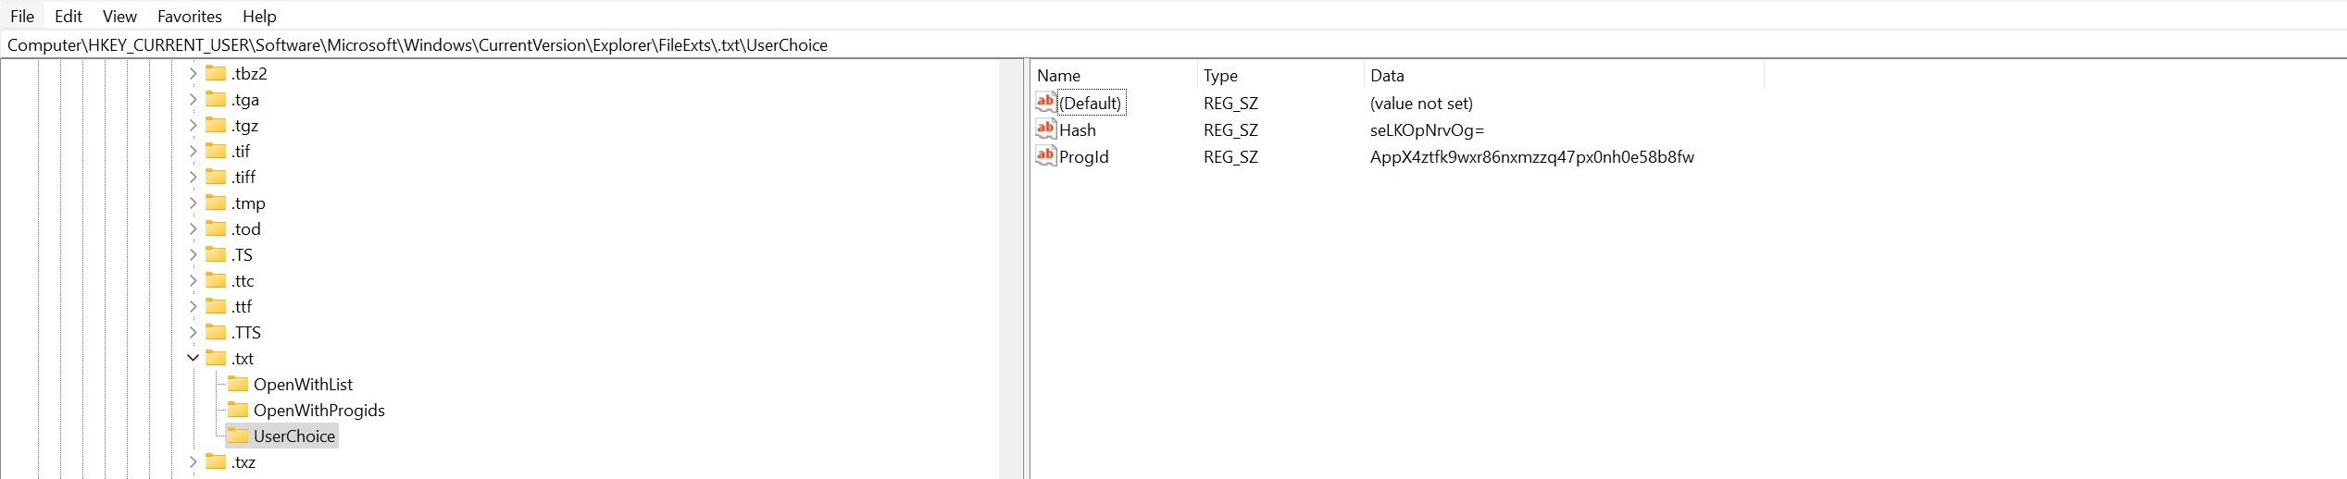Image resolution: width=2347 pixels, height=479 pixels.
Task: Click the tree pane vertical scrollbar
Action: pyautogui.click(x=1010, y=268)
